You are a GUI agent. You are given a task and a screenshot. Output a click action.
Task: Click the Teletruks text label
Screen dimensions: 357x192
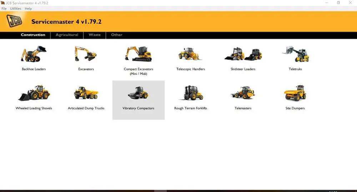coord(295,69)
